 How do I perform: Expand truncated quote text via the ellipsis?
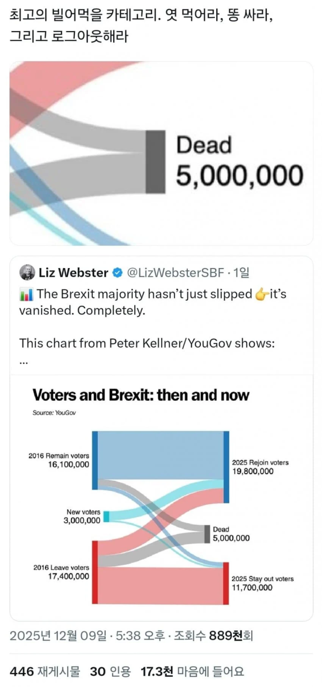click(x=23, y=361)
